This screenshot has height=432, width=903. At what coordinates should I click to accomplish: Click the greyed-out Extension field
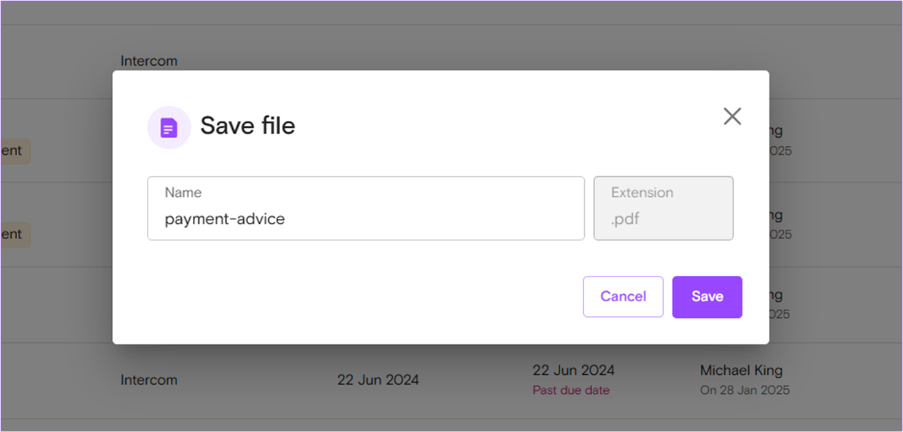coord(663,208)
